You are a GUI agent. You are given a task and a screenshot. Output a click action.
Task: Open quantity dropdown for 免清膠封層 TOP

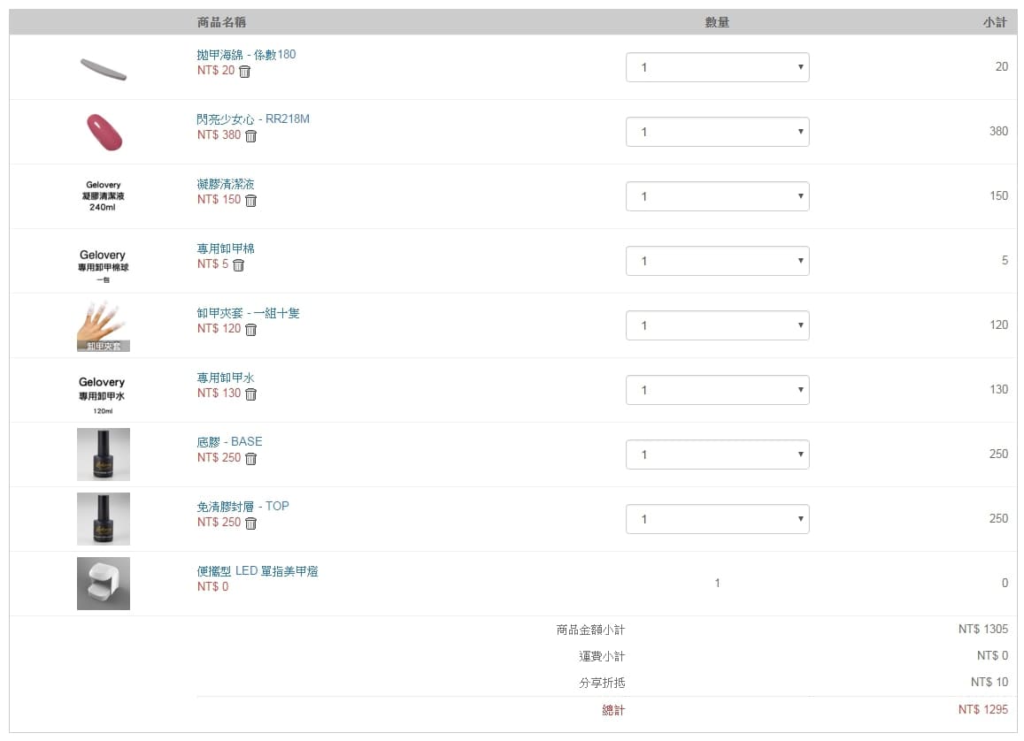717,519
